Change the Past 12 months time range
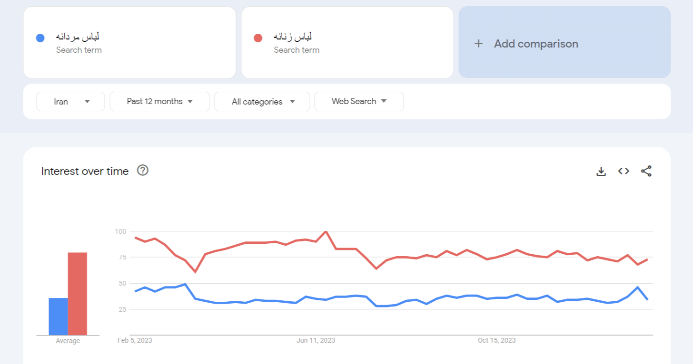 pyautogui.click(x=160, y=101)
